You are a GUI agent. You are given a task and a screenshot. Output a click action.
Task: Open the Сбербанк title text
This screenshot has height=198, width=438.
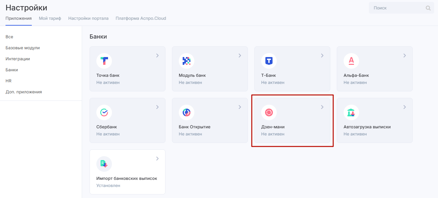point(106,127)
